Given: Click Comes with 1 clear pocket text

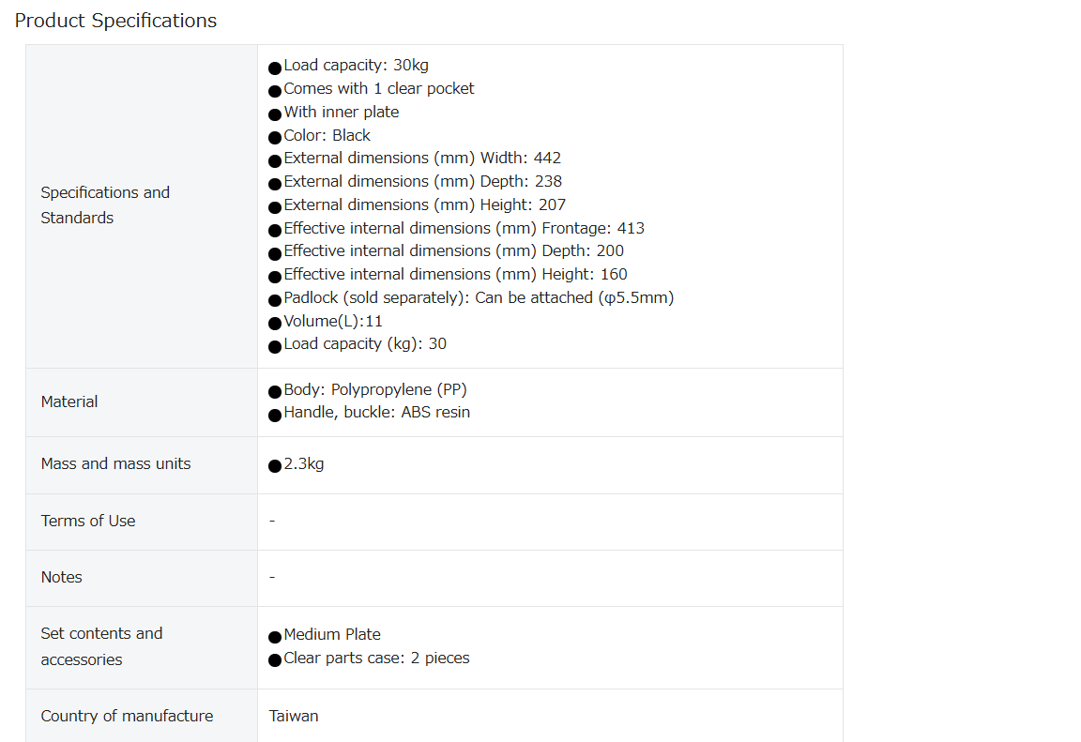Looking at the screenshot, I should click(378, 89).
